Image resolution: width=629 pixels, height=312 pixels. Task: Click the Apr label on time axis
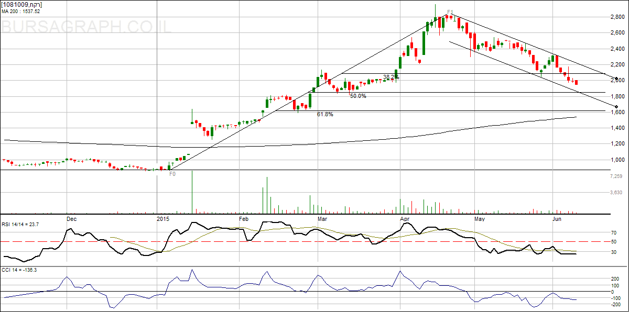tap(404, 218)
